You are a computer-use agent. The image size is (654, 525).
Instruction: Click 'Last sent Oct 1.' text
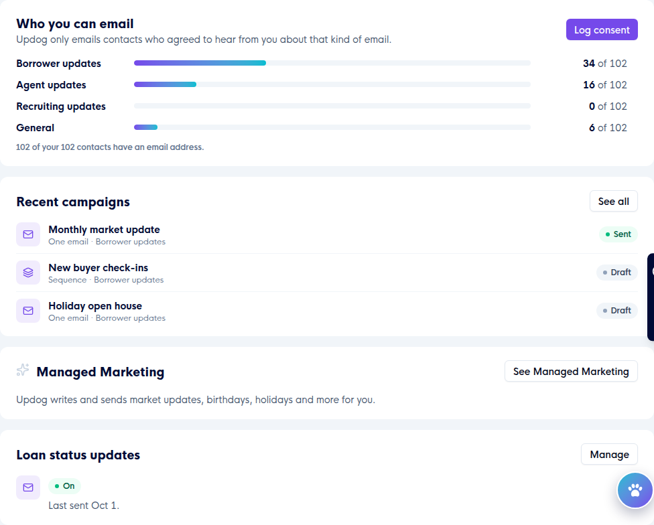click(84, 506)
